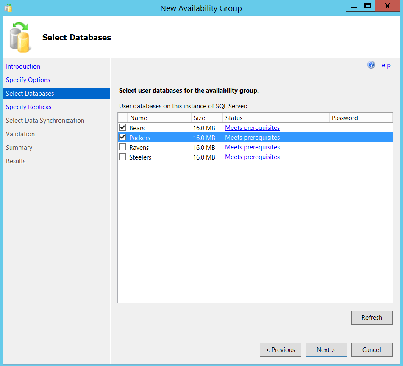This screenshot has width=403, height=366.
Task: Uncheck the Bears database
Action: pos(122,127)
